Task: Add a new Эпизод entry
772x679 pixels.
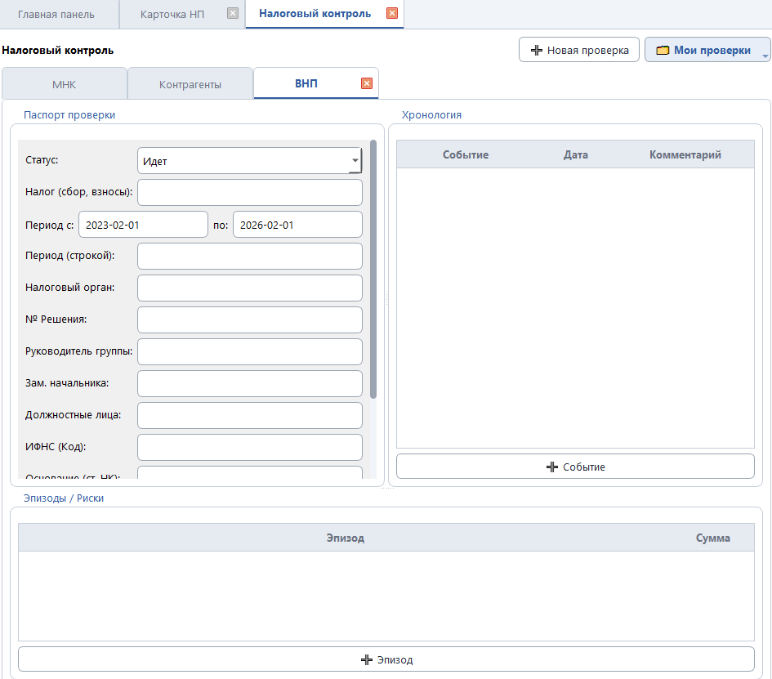Action: click(386, 659)
